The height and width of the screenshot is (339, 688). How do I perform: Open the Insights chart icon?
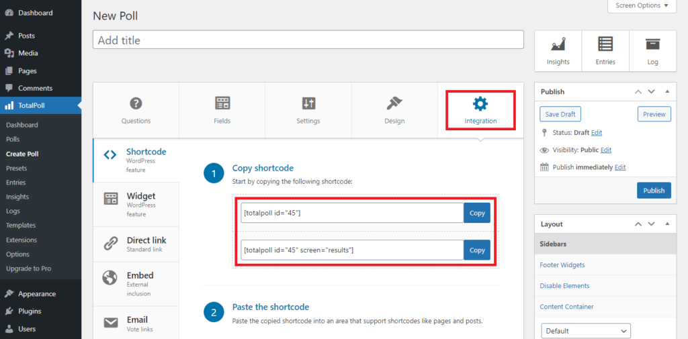pos(558,44)
